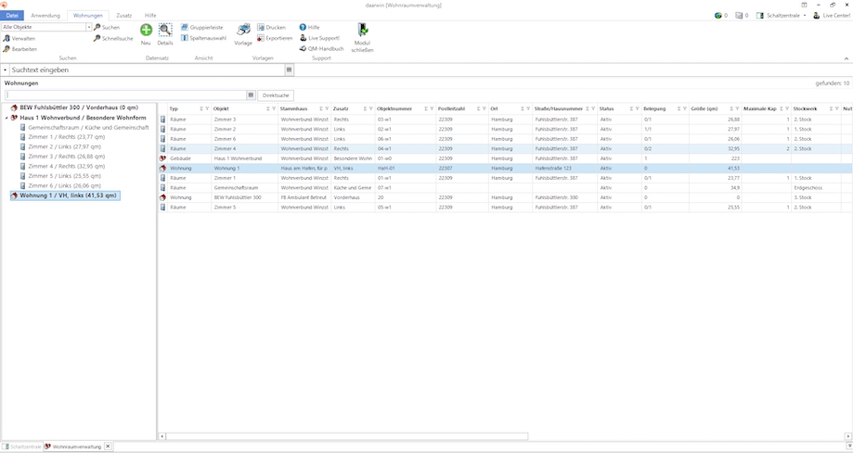The width and height of the screenshot is (853, 453).
Task: Click the Modul schließen door icon
Action: [x=362, y=30]
